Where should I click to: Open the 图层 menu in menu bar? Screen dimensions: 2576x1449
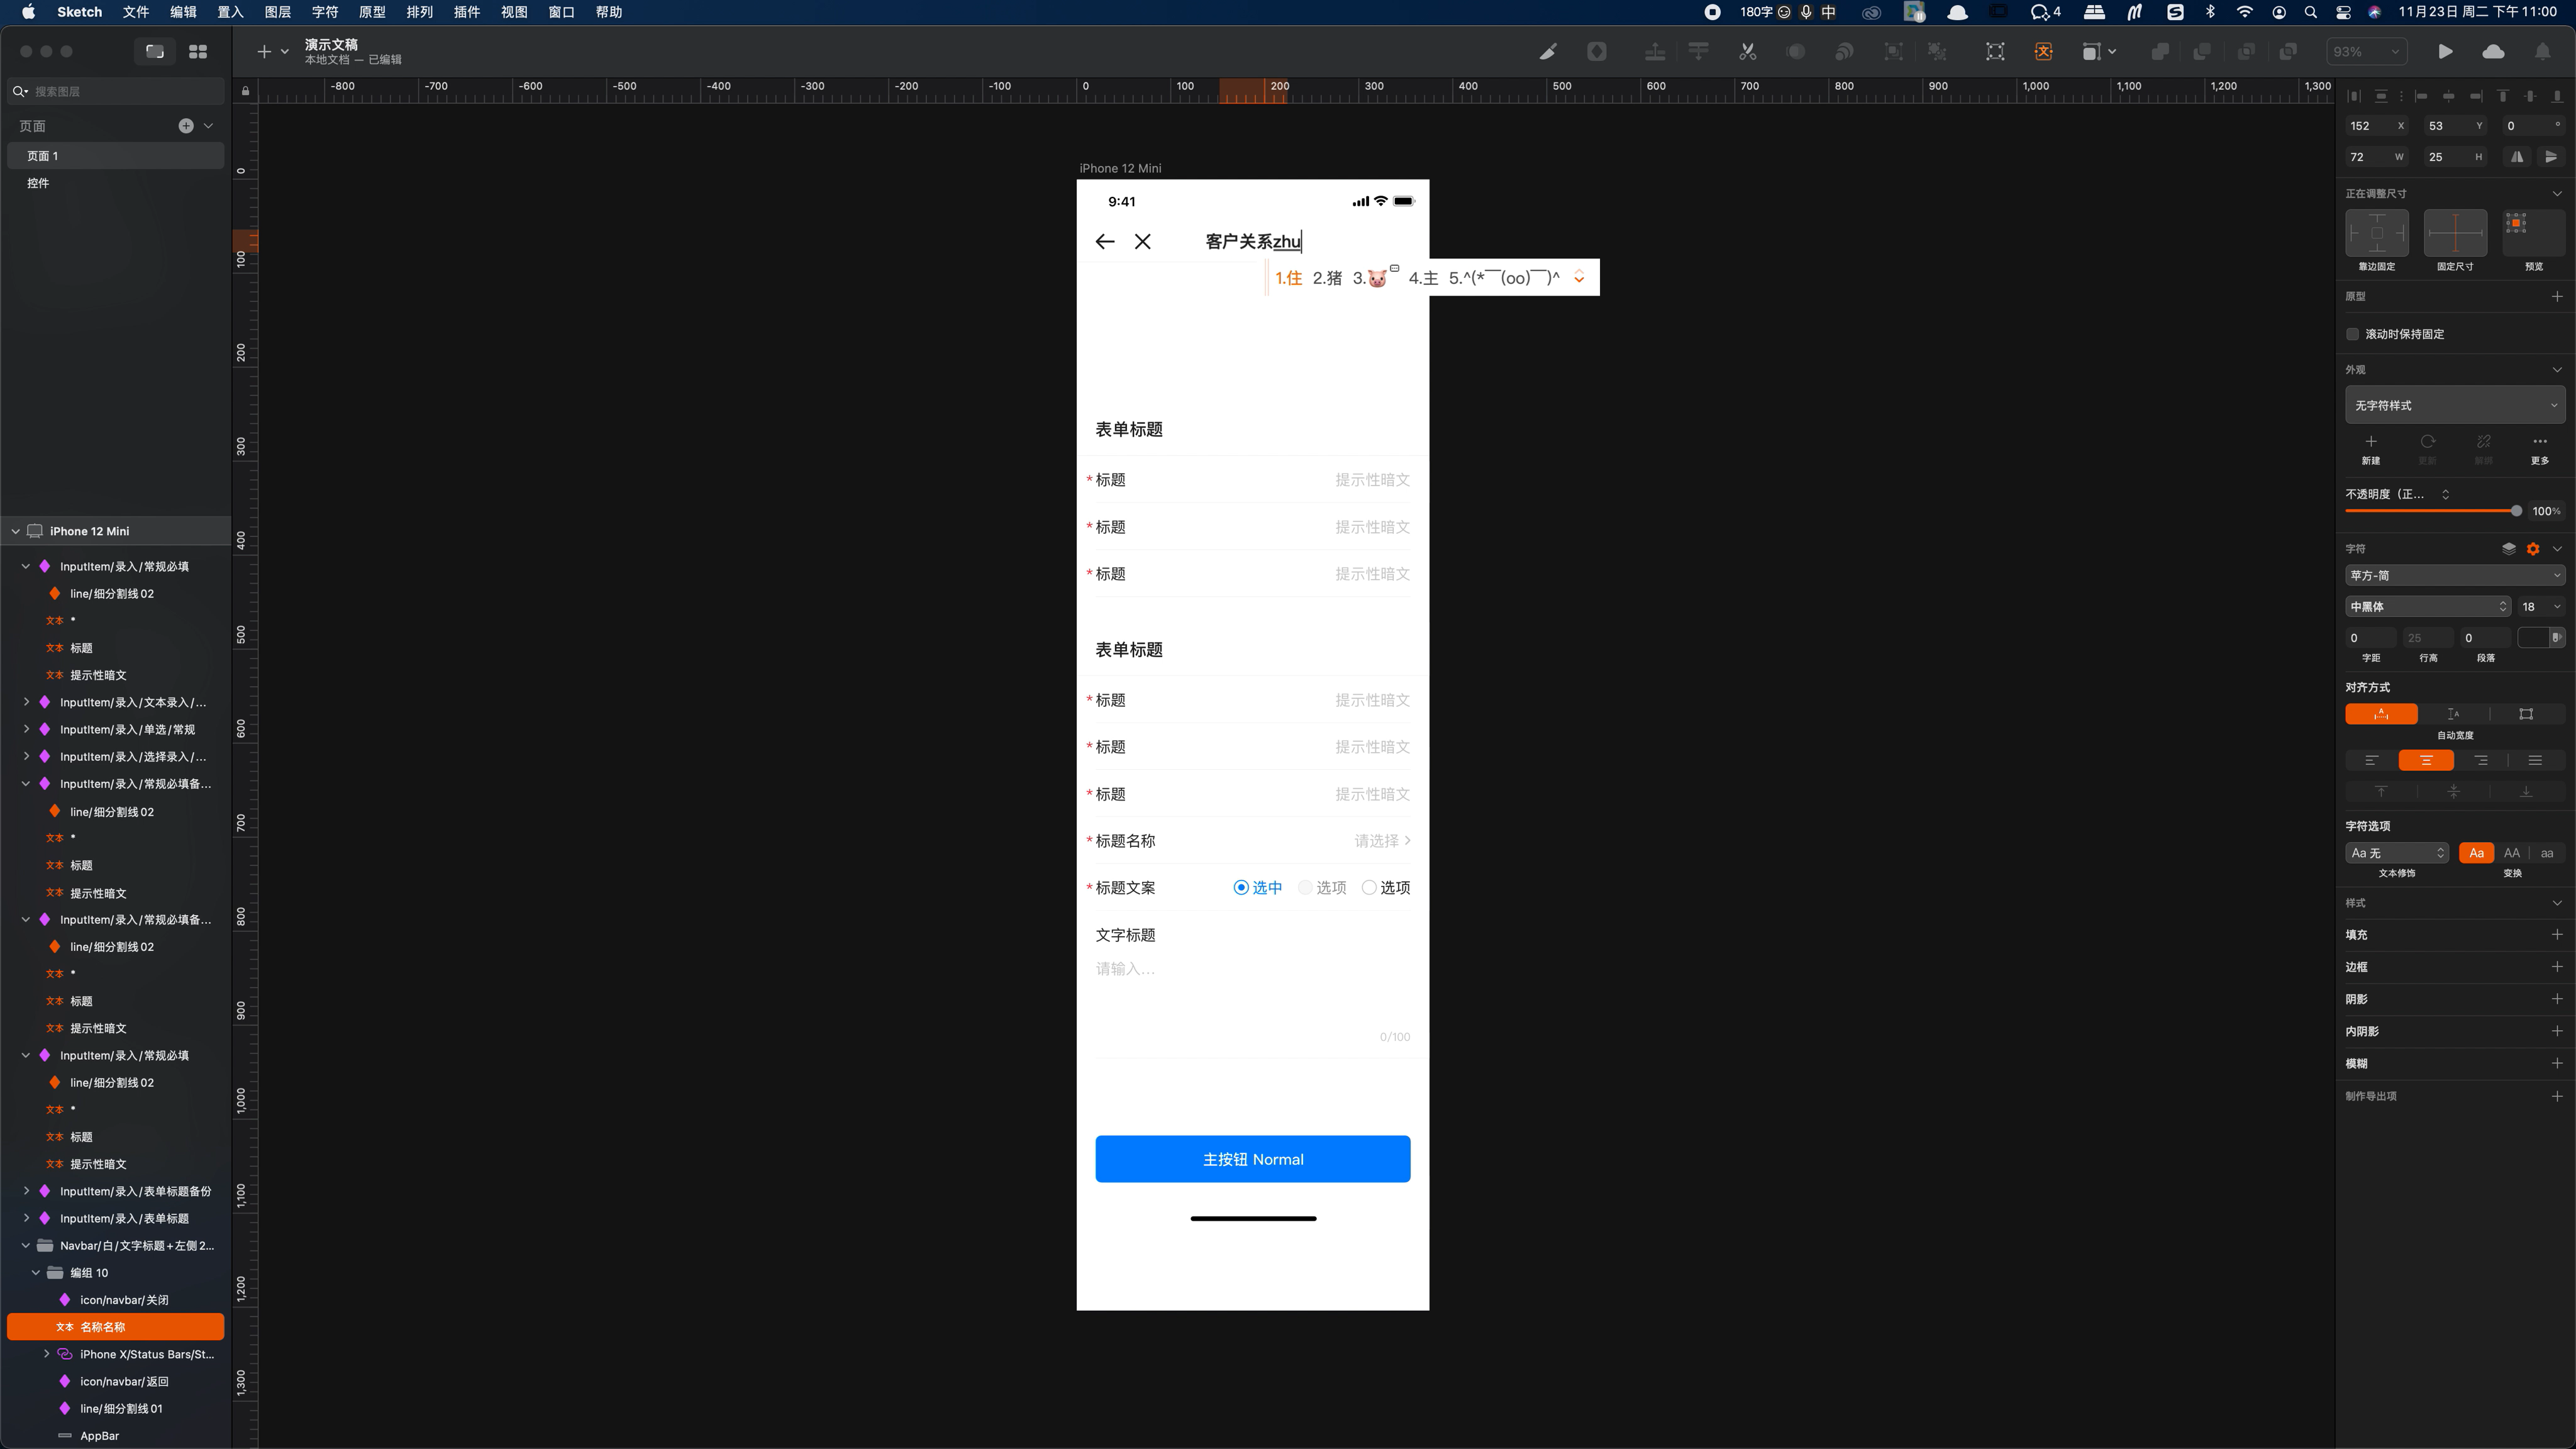coord(277,12)
